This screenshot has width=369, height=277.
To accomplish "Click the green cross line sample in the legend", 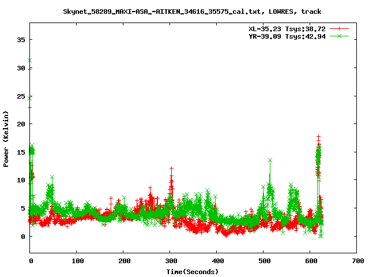I will coord(339,36).
